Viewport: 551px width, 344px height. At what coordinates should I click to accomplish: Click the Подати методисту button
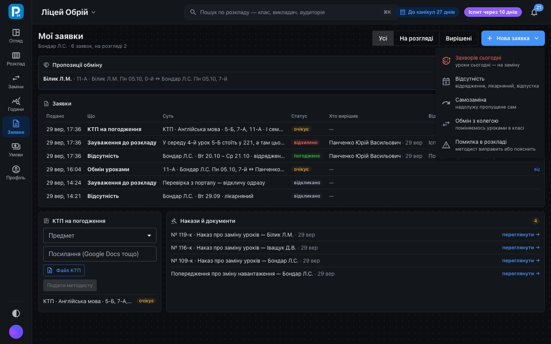coord(70,285)
